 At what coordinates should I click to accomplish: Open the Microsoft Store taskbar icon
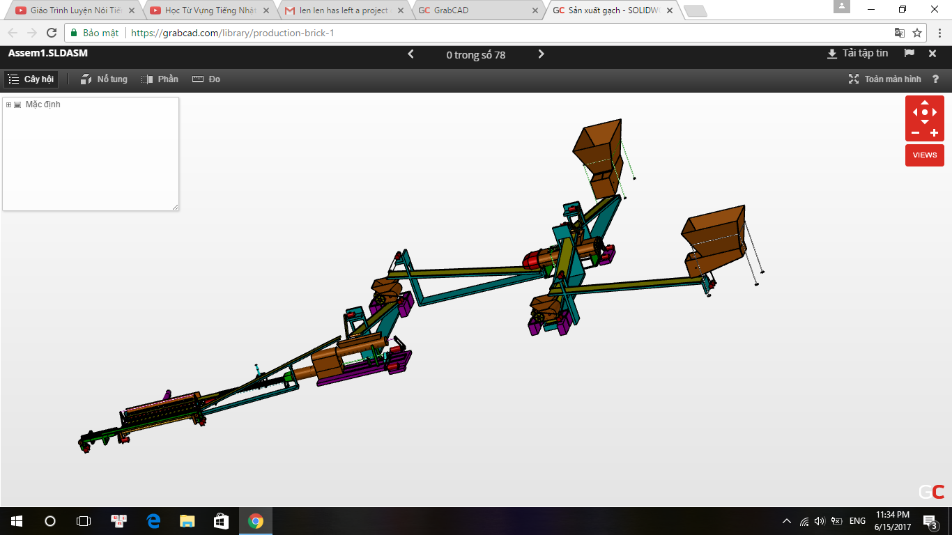[x=221, y=521]
